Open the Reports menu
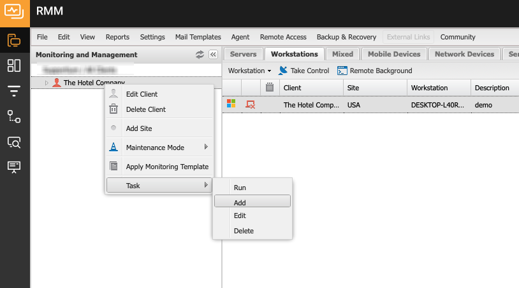 pos(117,37)
